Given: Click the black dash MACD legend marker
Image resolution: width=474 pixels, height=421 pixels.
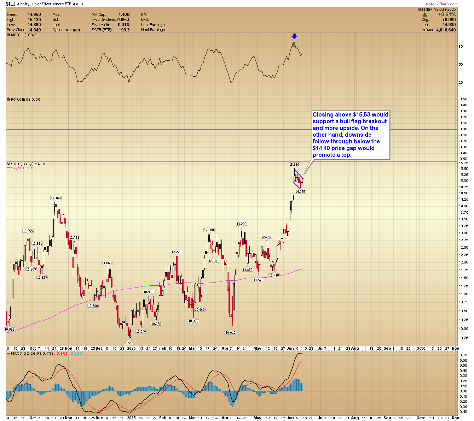Looking at the screenshot, I should coord(8,353).
